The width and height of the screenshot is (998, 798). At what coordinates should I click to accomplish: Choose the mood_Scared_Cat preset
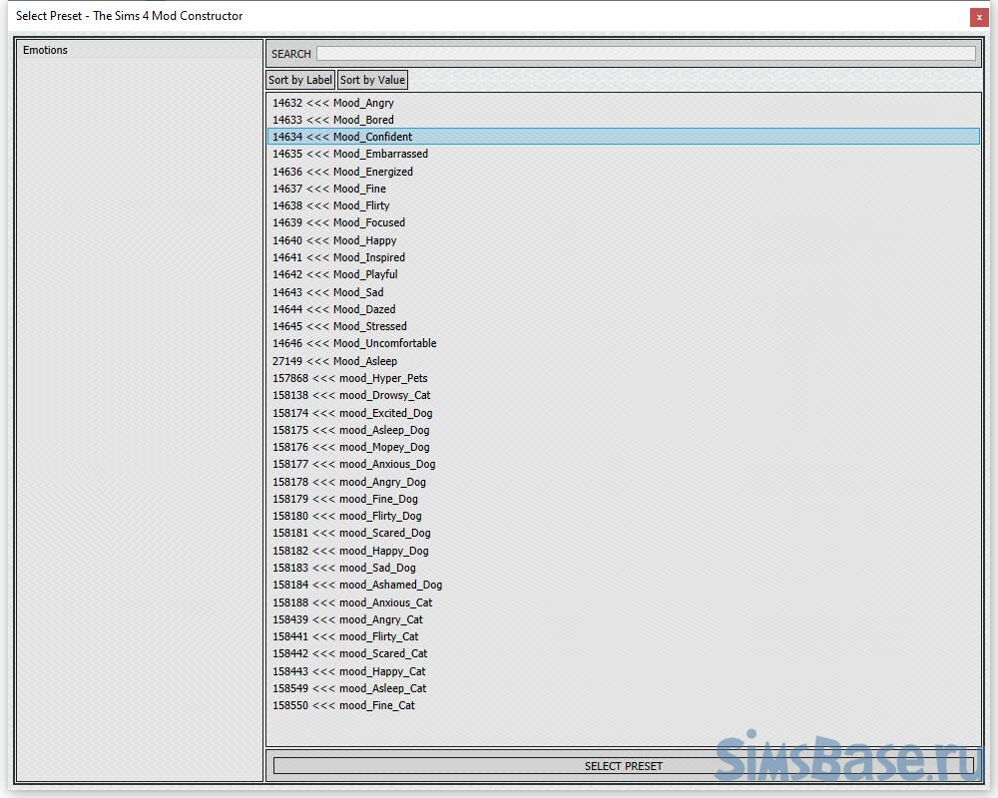tap(350, 653)
